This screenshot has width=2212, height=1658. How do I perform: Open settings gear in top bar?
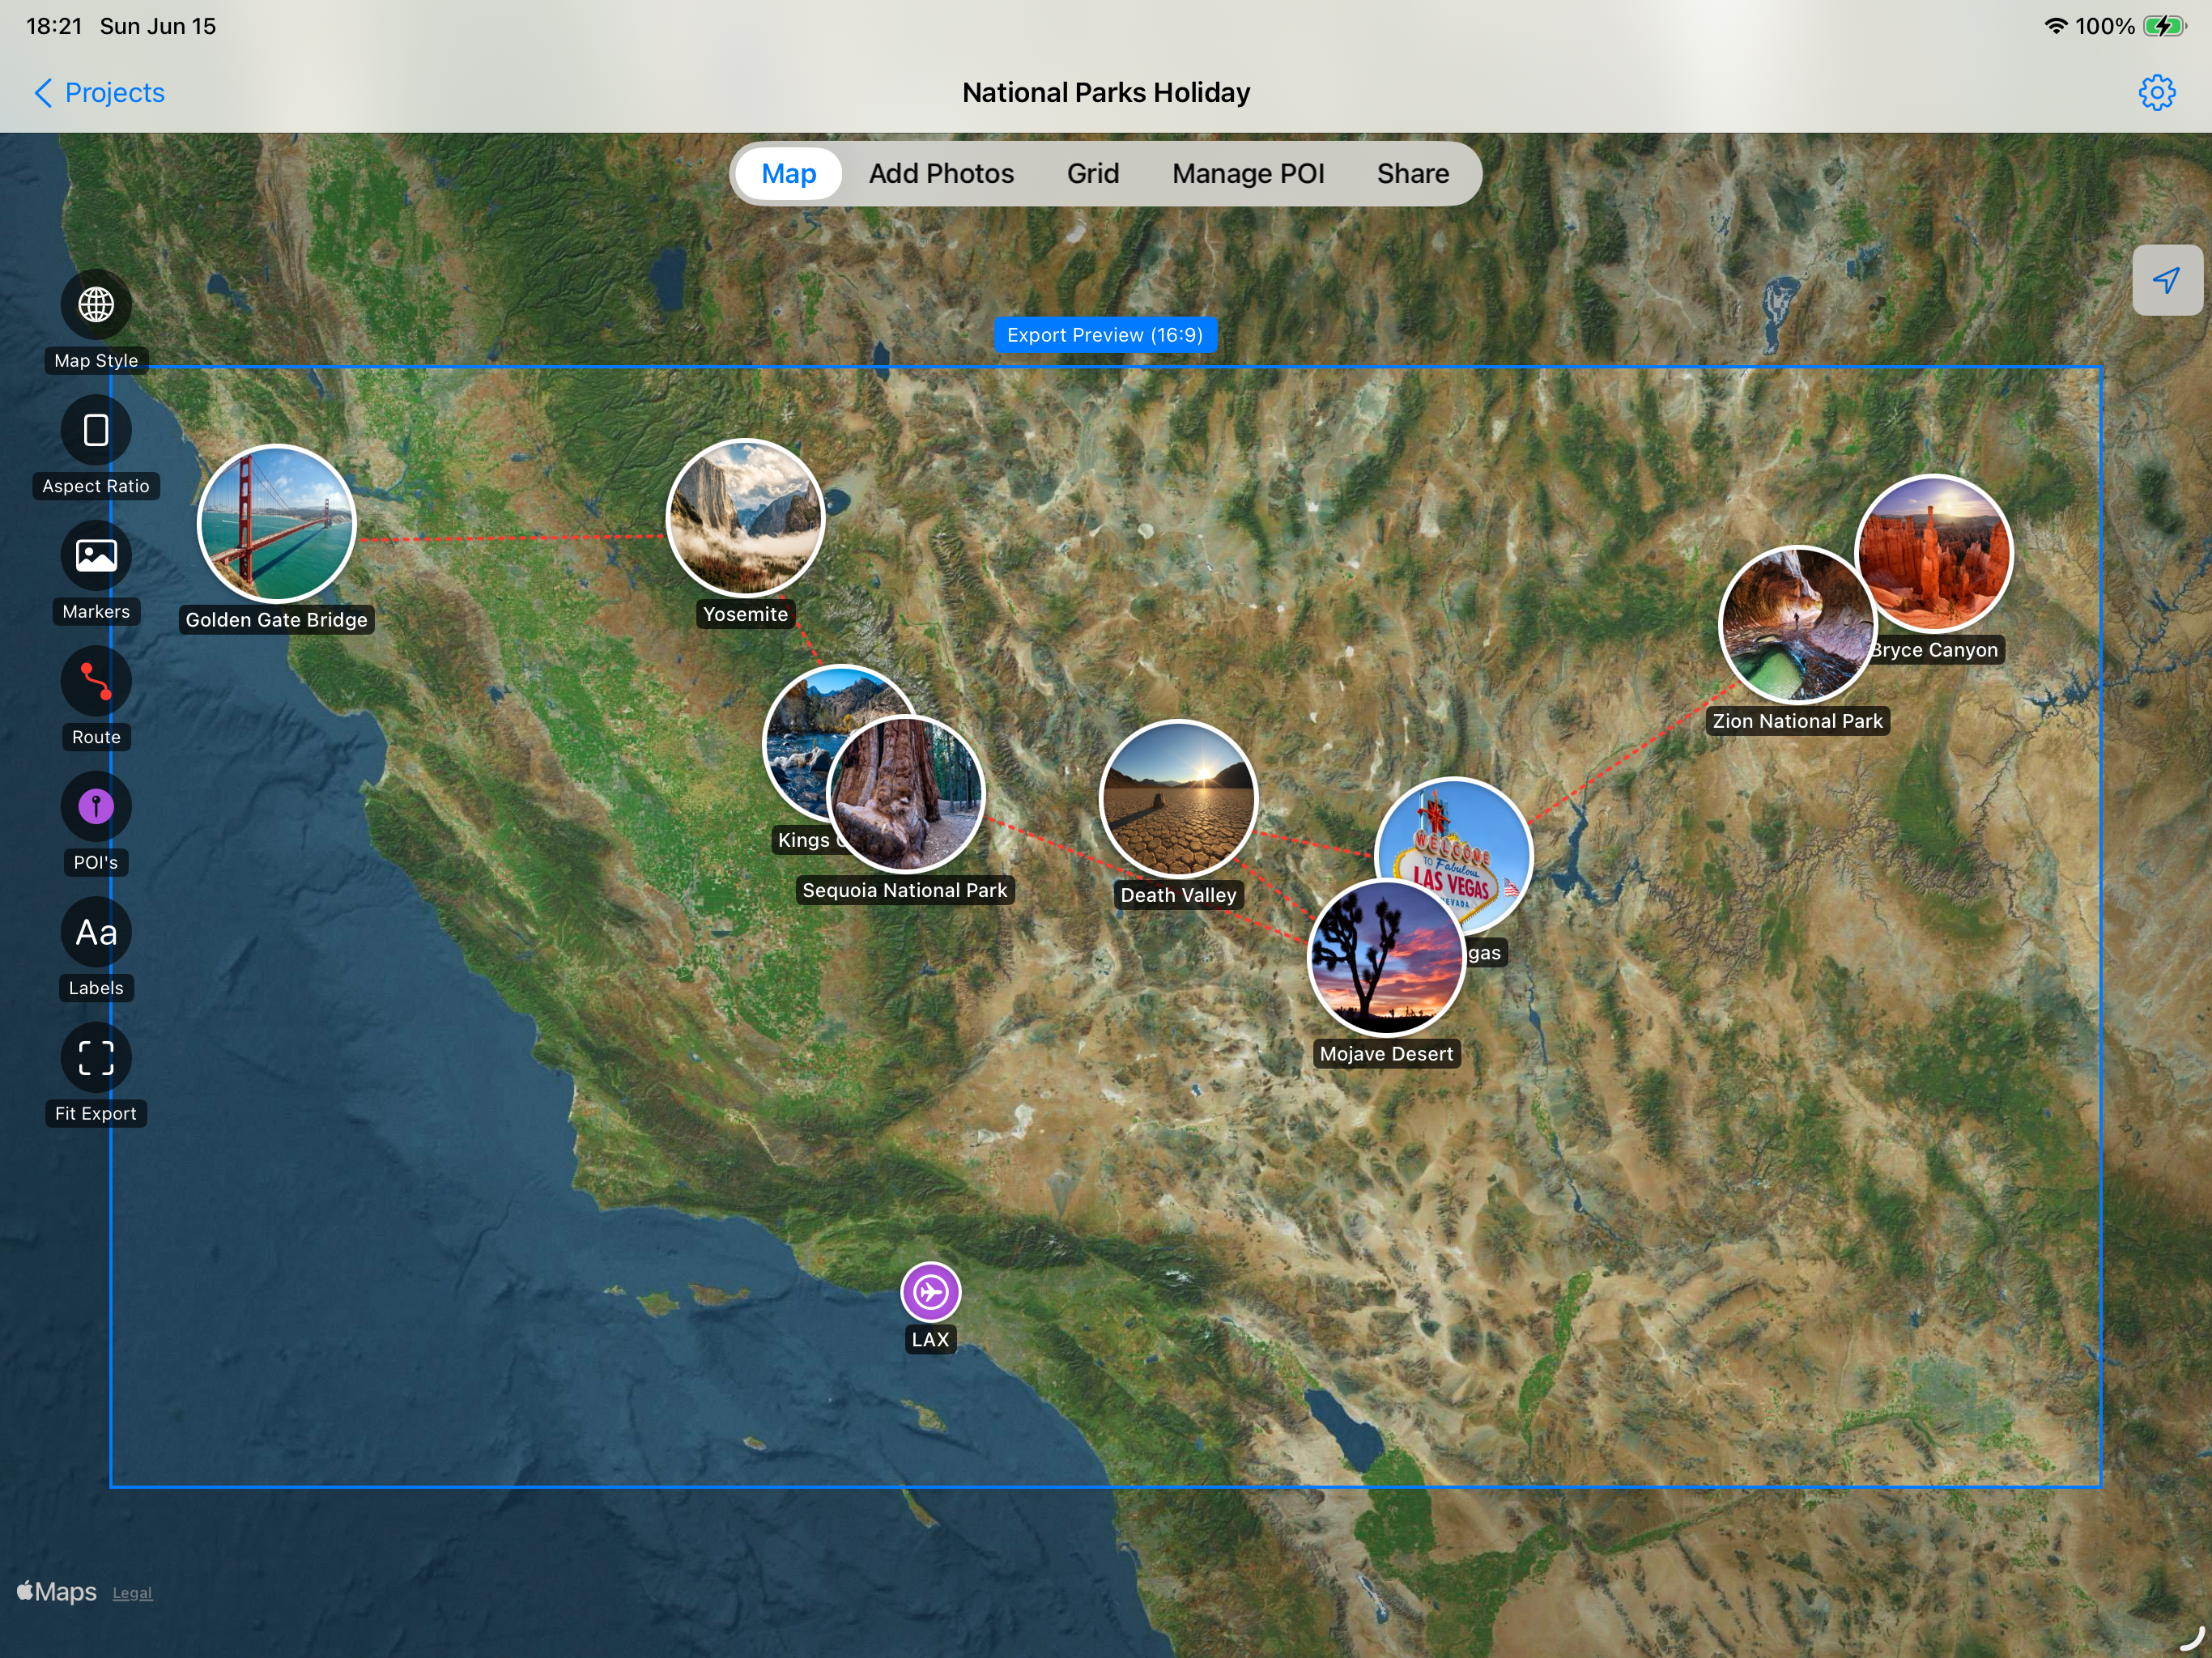pos(2156,92)
